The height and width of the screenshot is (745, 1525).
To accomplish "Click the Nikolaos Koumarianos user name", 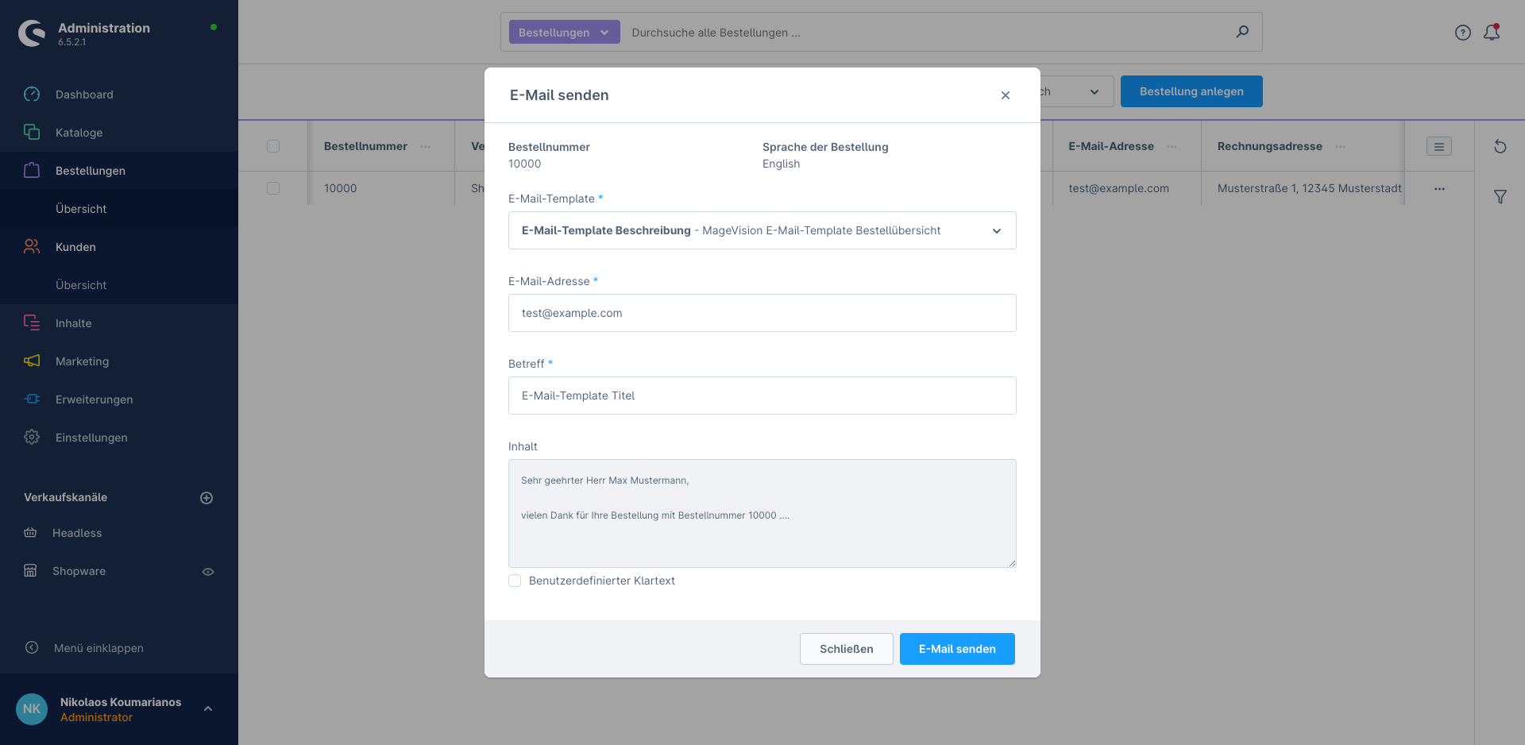I will click(x=121, y=702).
